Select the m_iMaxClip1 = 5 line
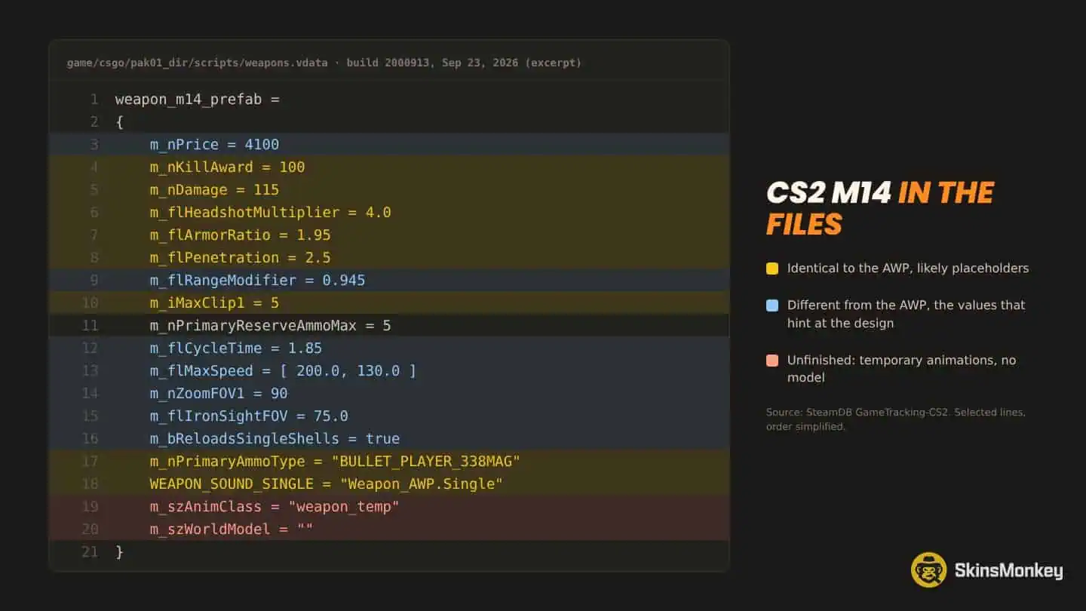1086x611 pixels. (389, 303)
